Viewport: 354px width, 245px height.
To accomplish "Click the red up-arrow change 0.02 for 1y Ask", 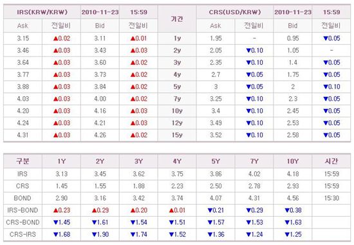I will point(62,38).
